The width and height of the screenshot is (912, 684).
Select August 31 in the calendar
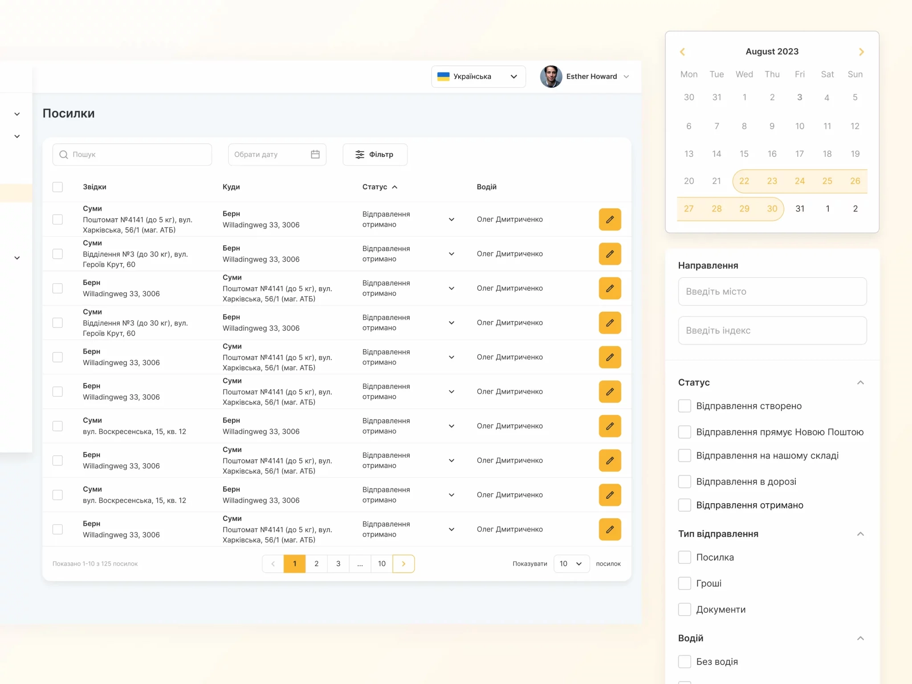click(x=800, y=209)
